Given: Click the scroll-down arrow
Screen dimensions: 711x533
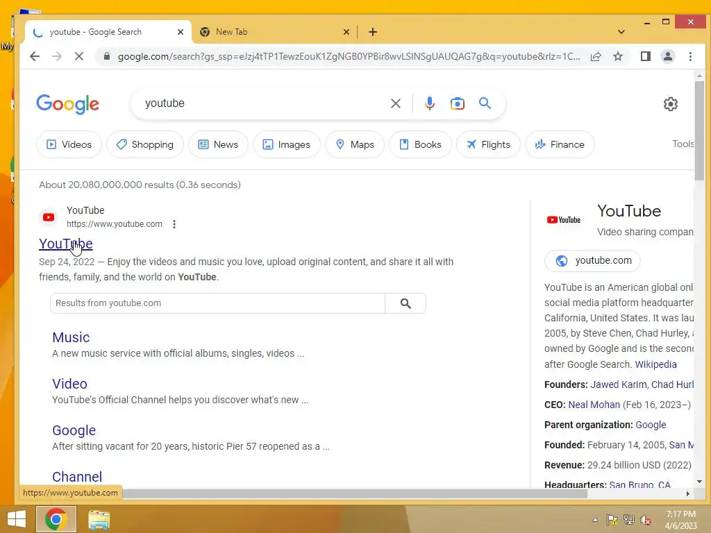Looking at the screenshot, I should coord(699,482).
